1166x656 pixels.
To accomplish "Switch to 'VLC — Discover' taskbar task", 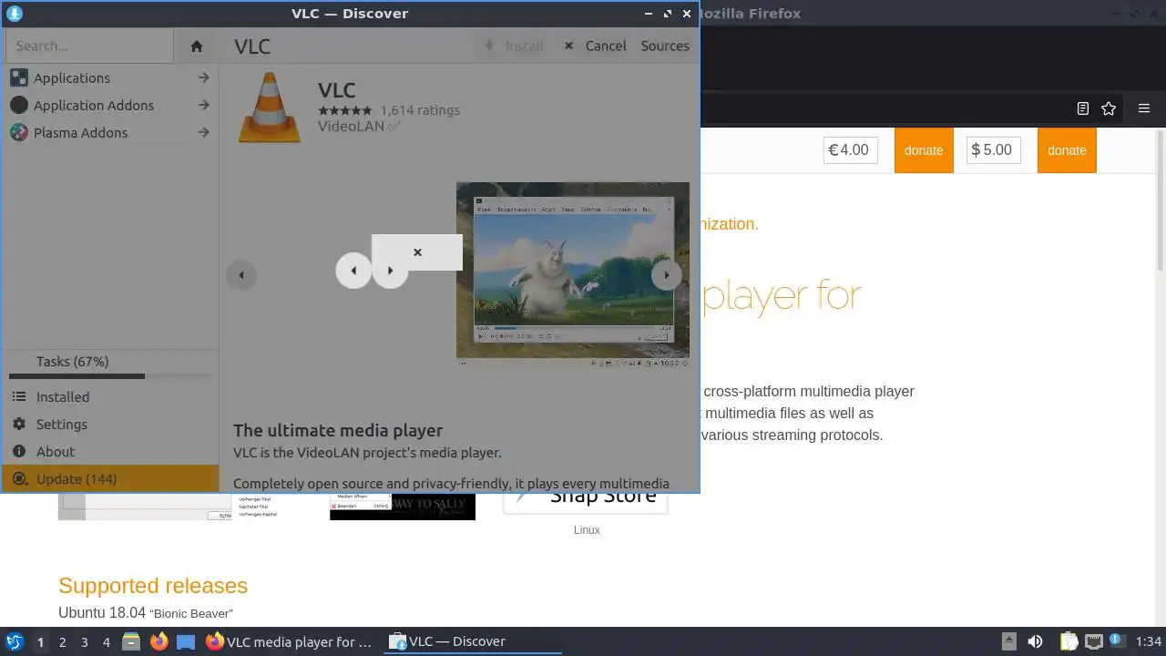I will 473,641.
